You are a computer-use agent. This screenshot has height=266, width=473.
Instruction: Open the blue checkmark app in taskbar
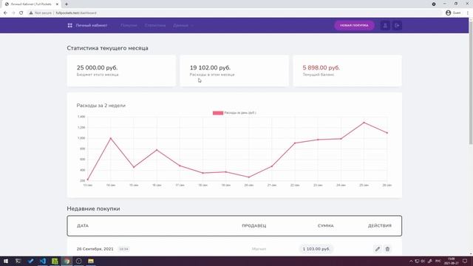click(30, 261)
